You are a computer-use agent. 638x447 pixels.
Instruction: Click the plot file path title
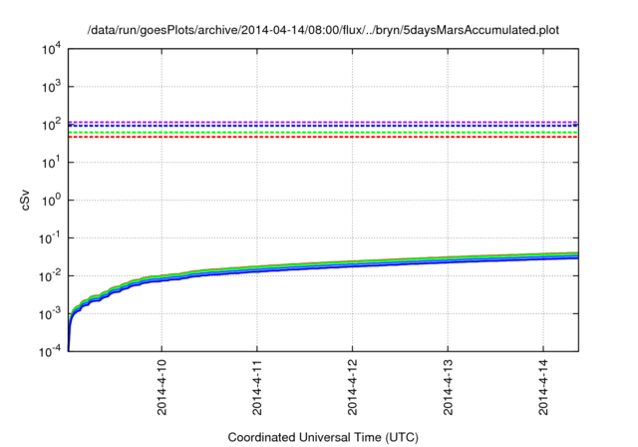coord(323,30)
